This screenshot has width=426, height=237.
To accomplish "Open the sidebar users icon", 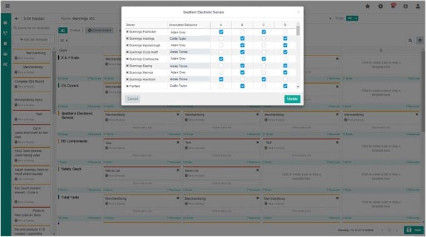I will point(5,64).
